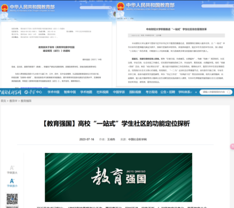Switch to the 考古现场 navigation item

(x=151, y=92)
